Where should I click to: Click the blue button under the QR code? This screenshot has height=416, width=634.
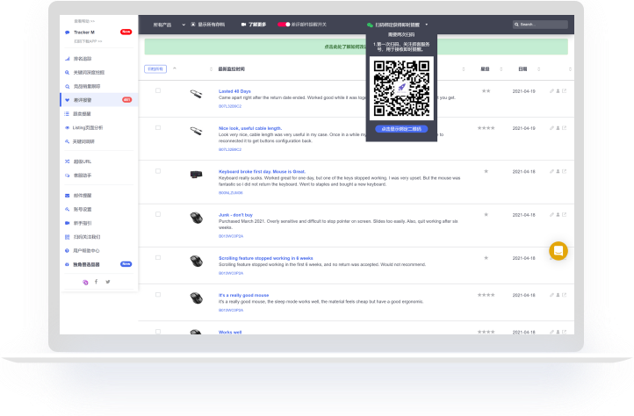(401, 129)
